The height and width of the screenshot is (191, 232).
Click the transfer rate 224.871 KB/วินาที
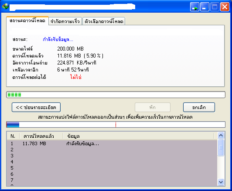pyautogui.click(x=77, y=63)
